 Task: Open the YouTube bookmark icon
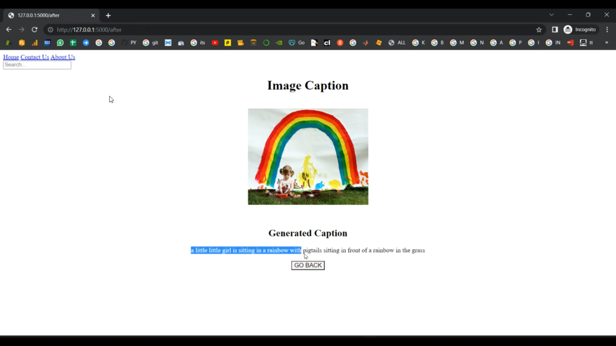[215, 43]
